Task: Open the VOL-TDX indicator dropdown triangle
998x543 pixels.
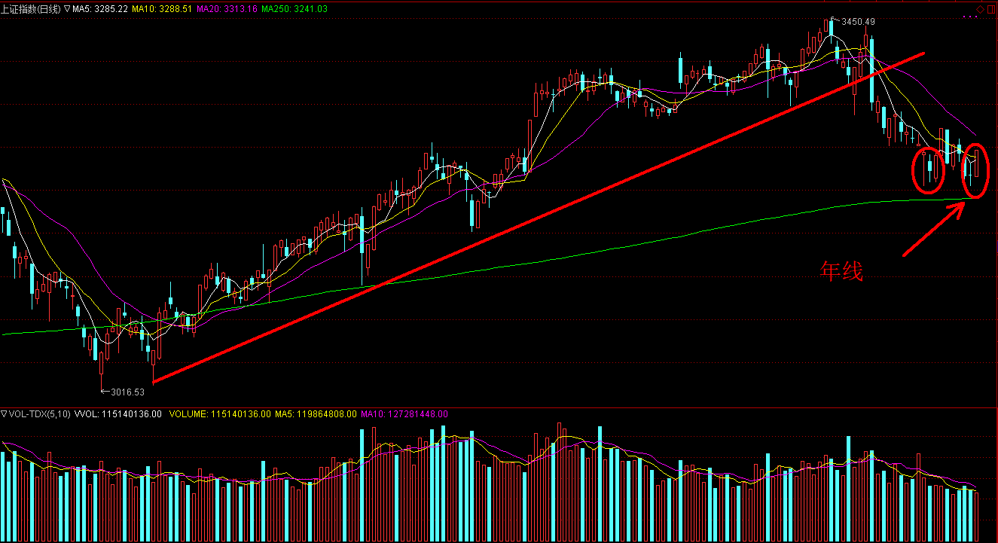Action: (x=4, y=413)
